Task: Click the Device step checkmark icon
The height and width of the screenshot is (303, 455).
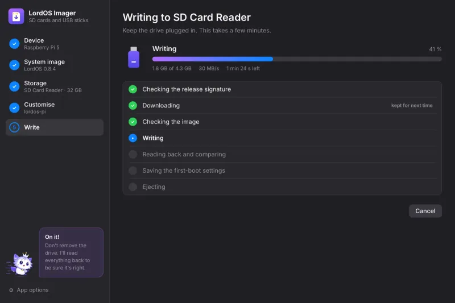Action: click(14, 44)
